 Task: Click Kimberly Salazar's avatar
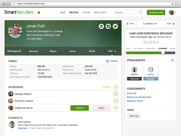click(11, 101)
